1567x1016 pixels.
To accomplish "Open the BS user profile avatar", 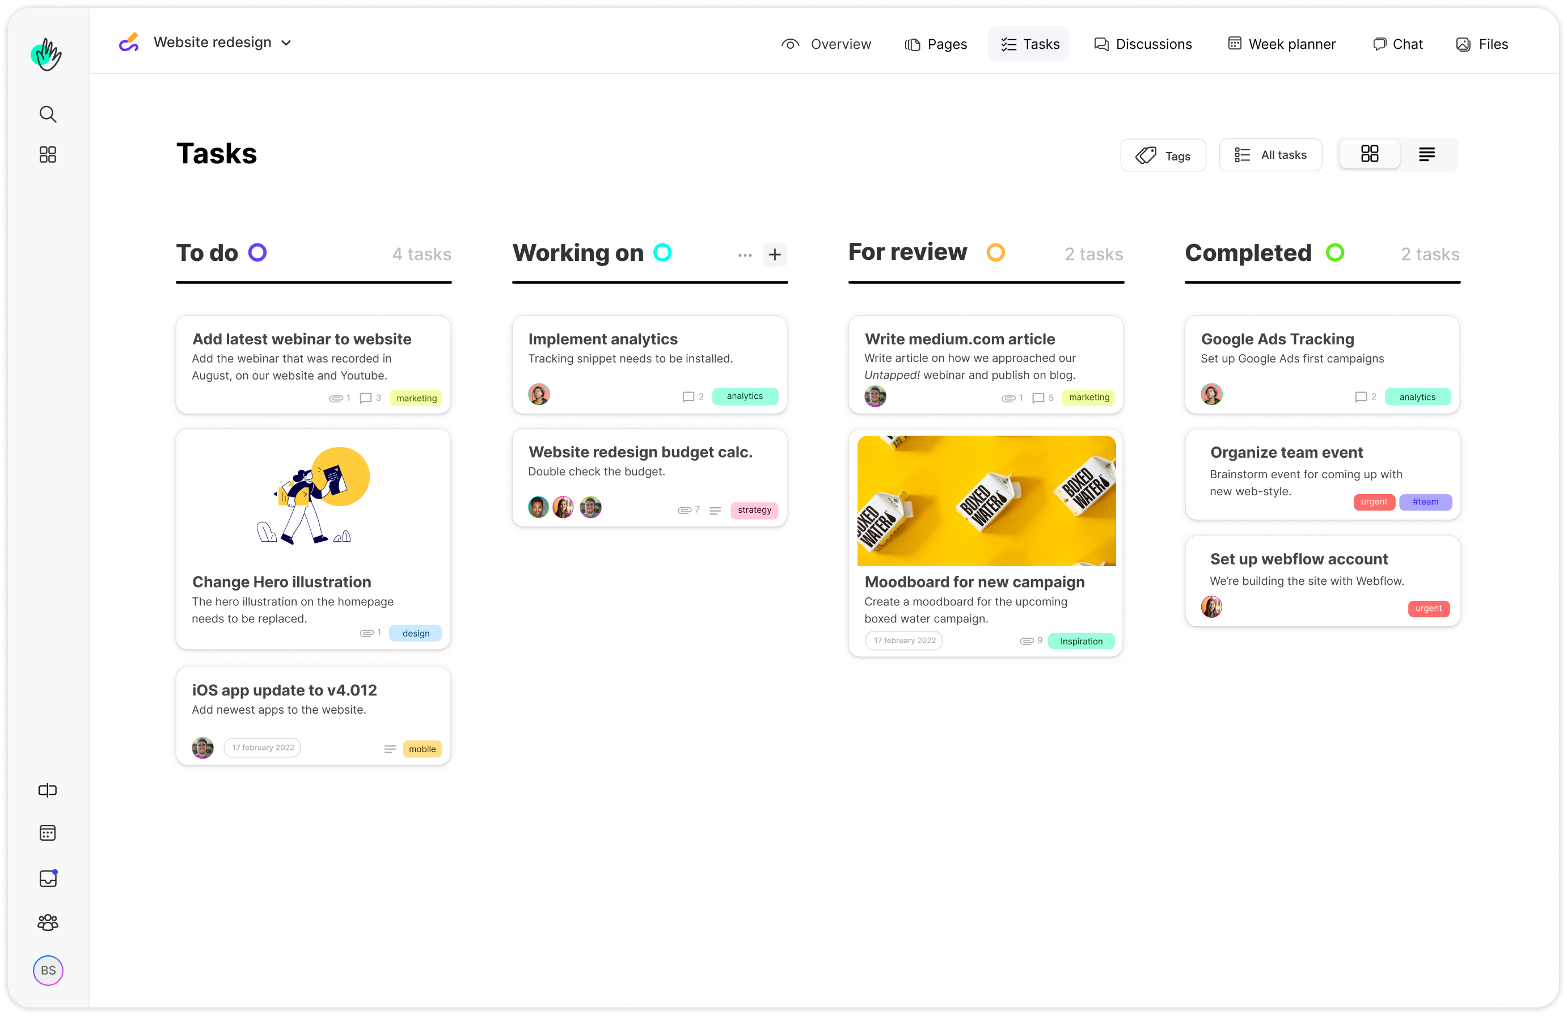I will click(48, 970).
